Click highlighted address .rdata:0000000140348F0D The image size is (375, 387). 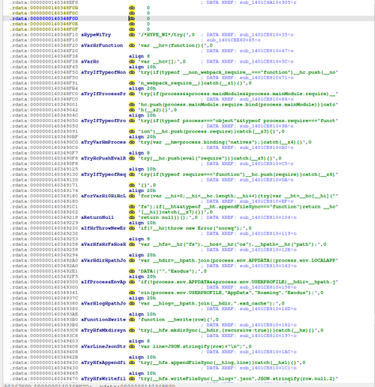coord(44,18)
